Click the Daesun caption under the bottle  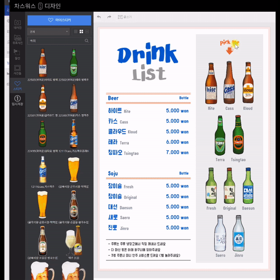[x=248, y=208]
